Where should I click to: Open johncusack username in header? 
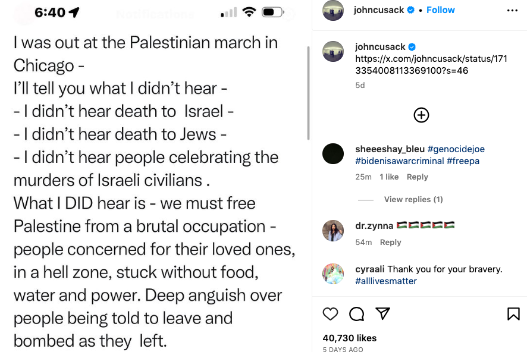pyautogui.click(x=378, y=10)
